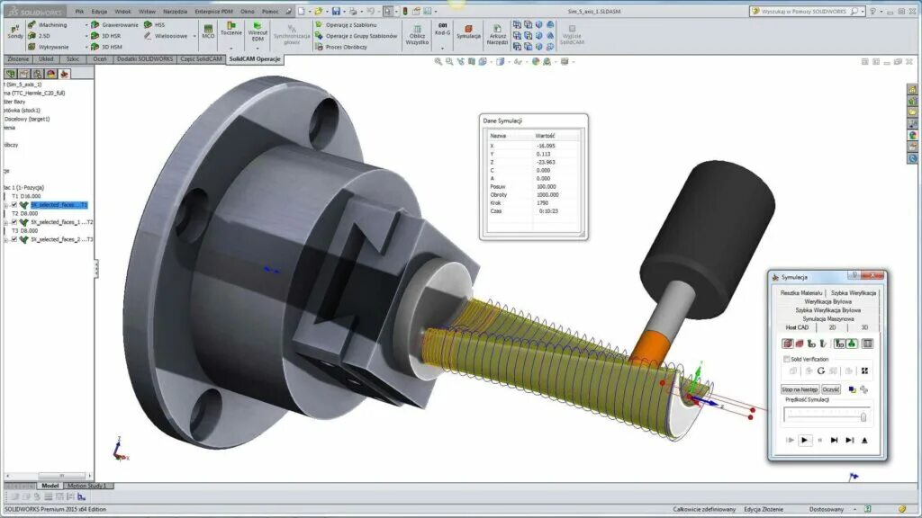The image size is (922, 518).
Task: Click the Oczyść button
Action: [831, 389]
